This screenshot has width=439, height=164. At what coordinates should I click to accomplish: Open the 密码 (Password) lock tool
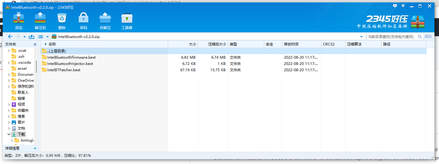click(x=84, y=18)
